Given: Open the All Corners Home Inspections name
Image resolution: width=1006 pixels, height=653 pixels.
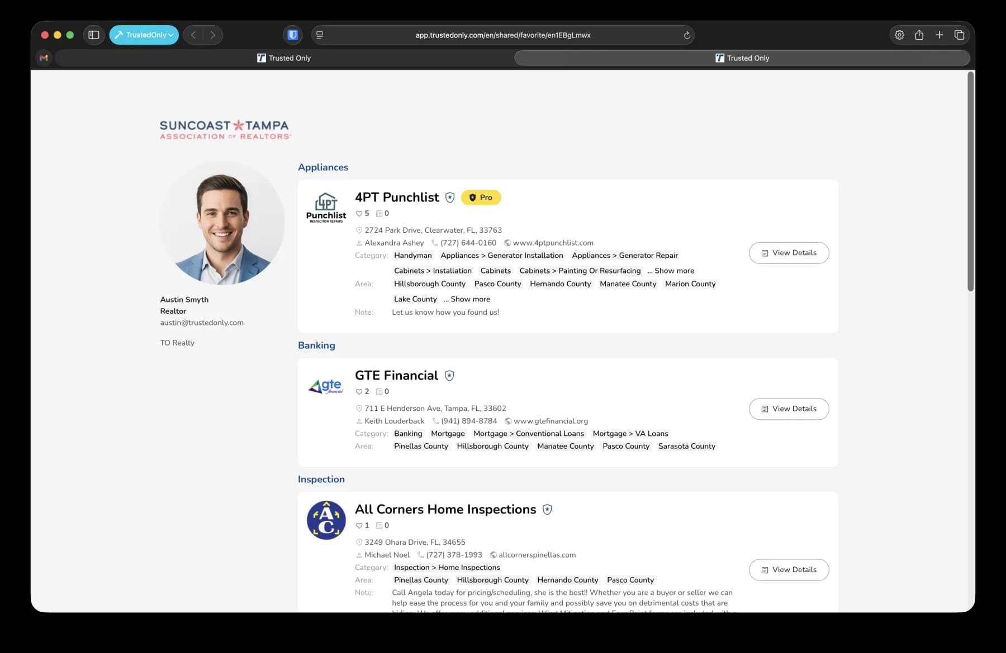Looking at the screenshot, I should pos(445,509).
